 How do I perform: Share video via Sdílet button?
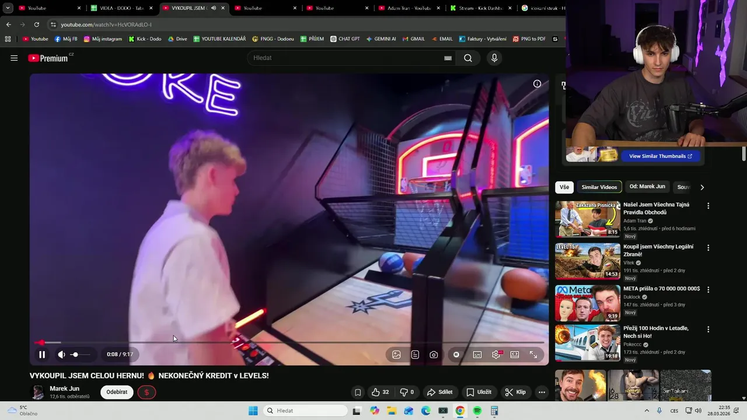(x=440, y=392)
